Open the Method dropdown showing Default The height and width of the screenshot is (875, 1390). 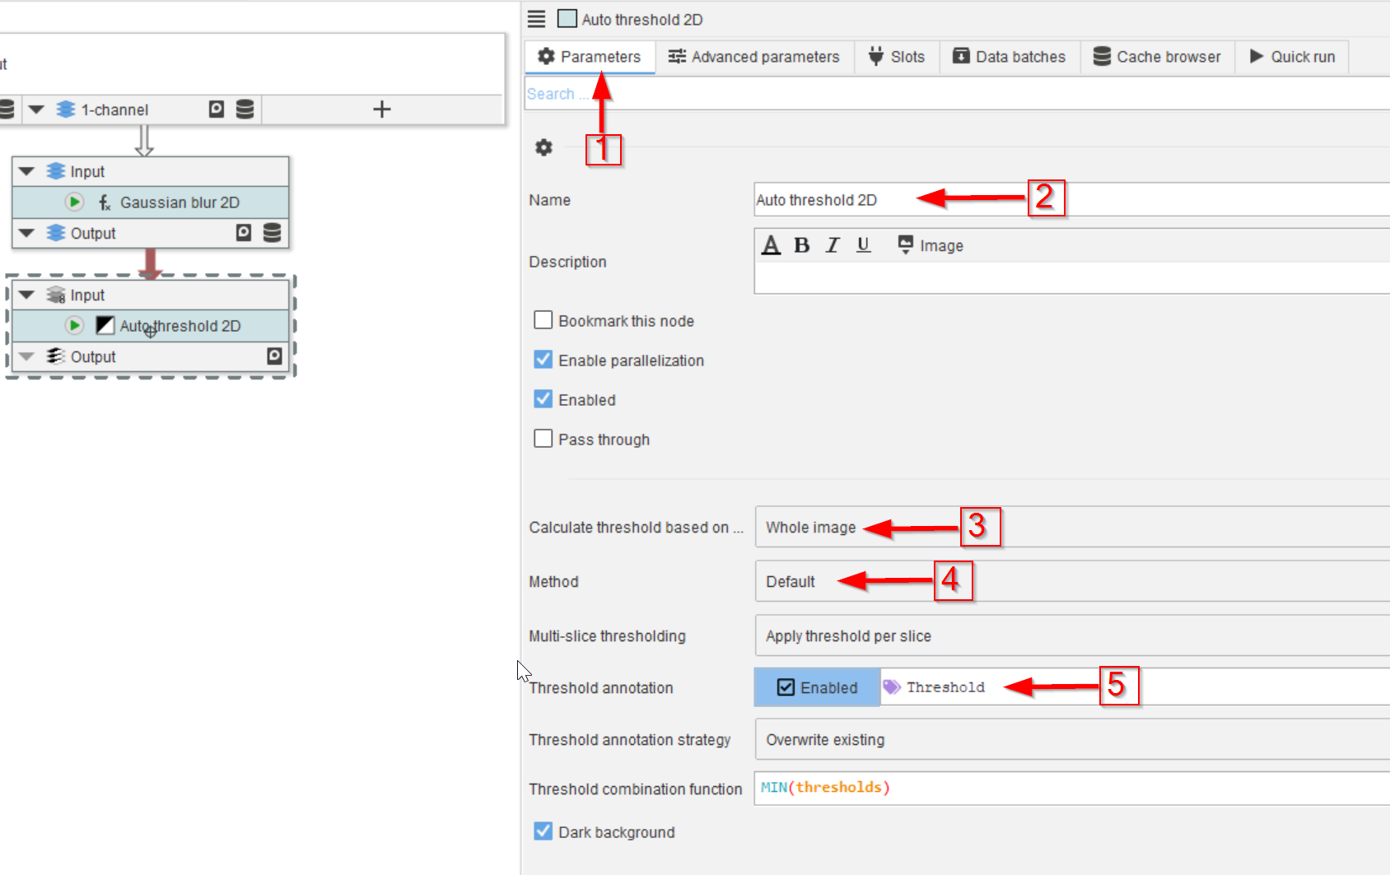[x=1070, y=582]
